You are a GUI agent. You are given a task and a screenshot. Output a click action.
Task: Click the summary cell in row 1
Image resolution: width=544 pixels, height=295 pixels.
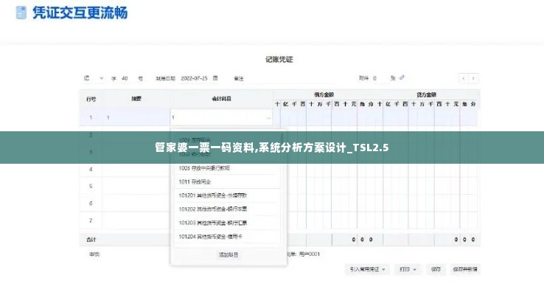click(x=136, y=117)
